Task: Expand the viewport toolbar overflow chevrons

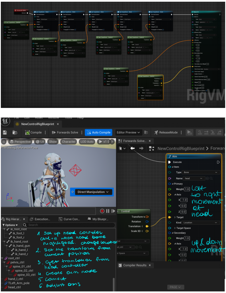Action: click(112, 142)
